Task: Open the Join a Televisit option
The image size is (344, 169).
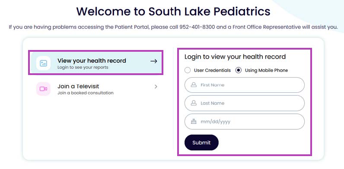Action: point(96,89)
